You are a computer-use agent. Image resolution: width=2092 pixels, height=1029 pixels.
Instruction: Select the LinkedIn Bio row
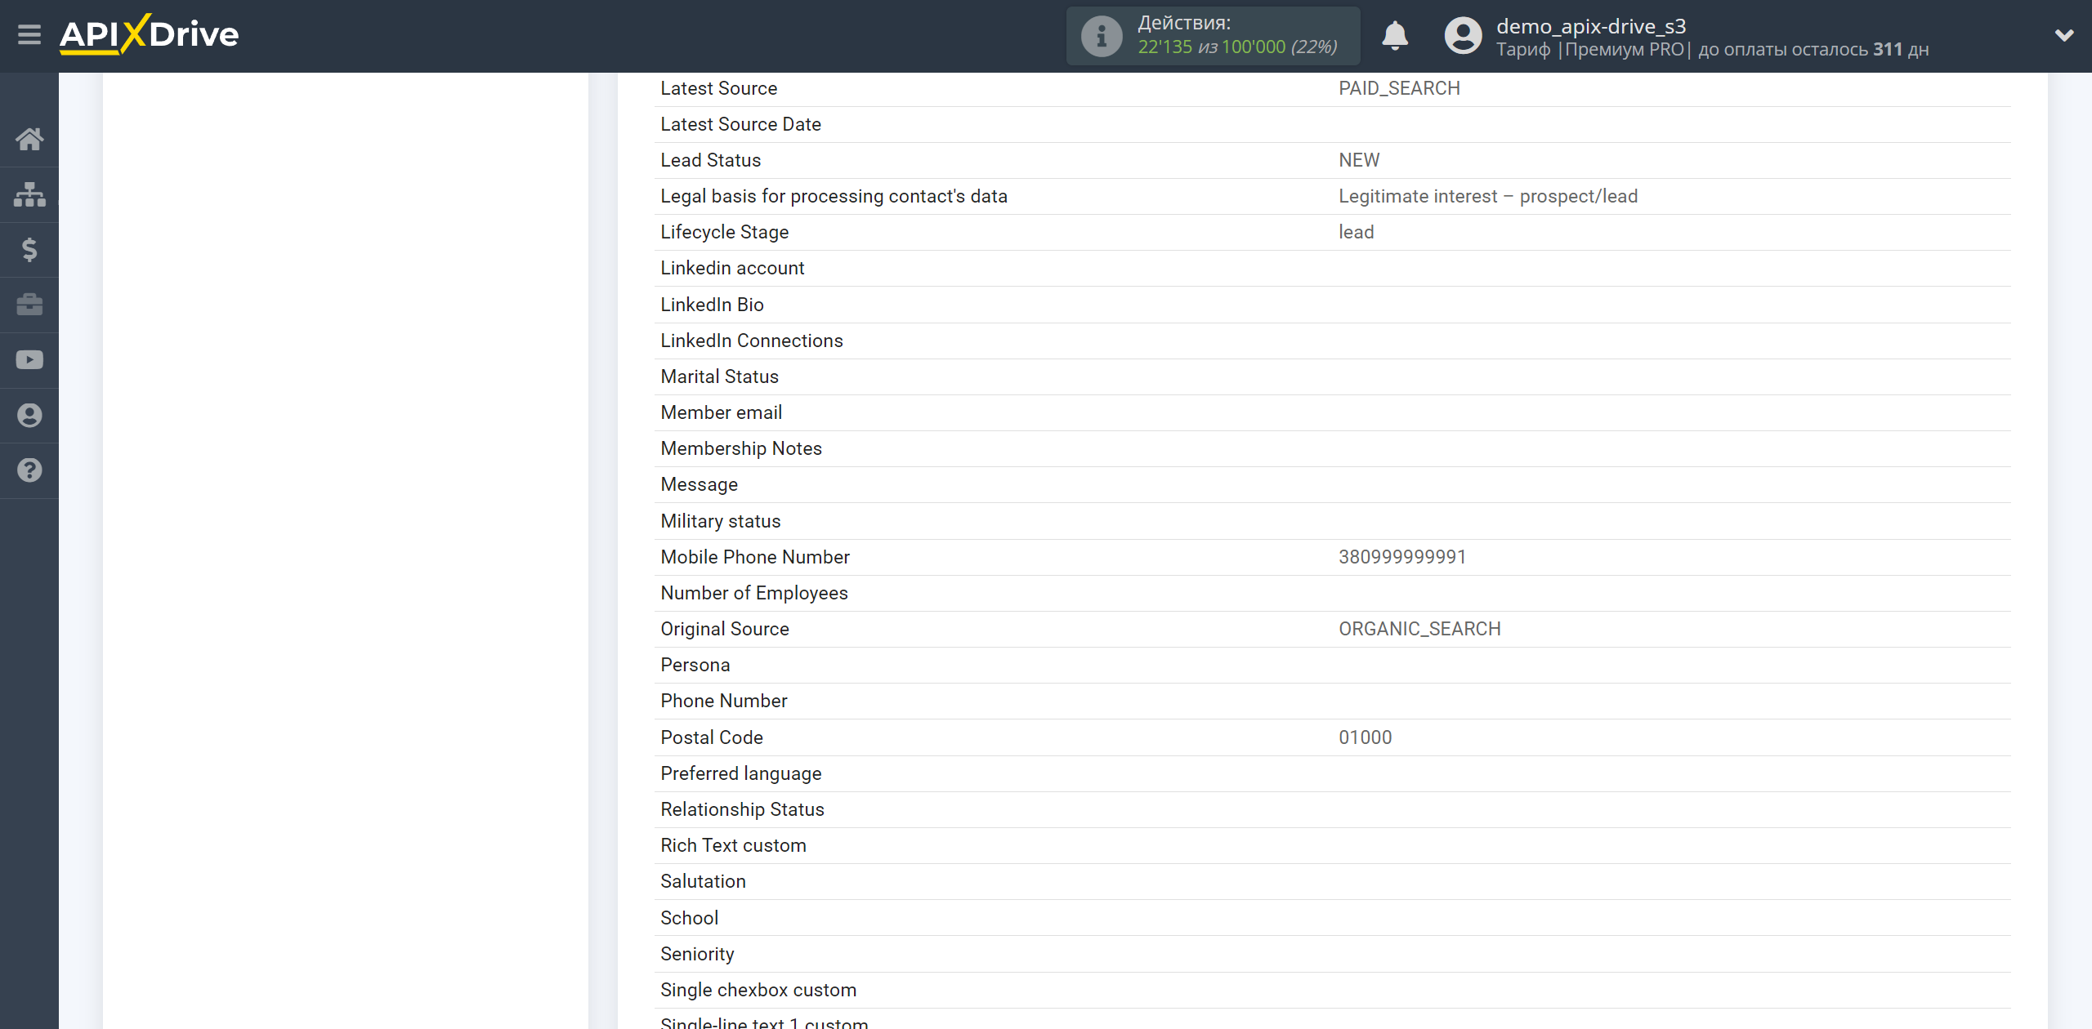pyautogui.click(x=1332, y=305)
